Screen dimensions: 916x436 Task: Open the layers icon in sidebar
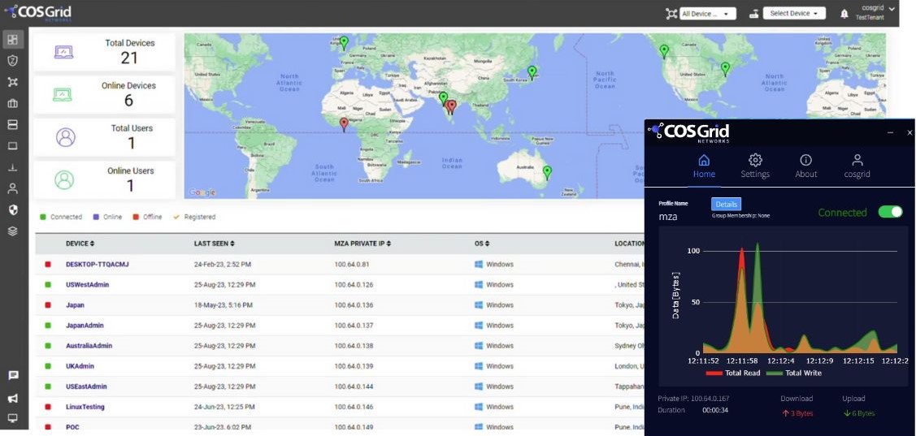13,231
